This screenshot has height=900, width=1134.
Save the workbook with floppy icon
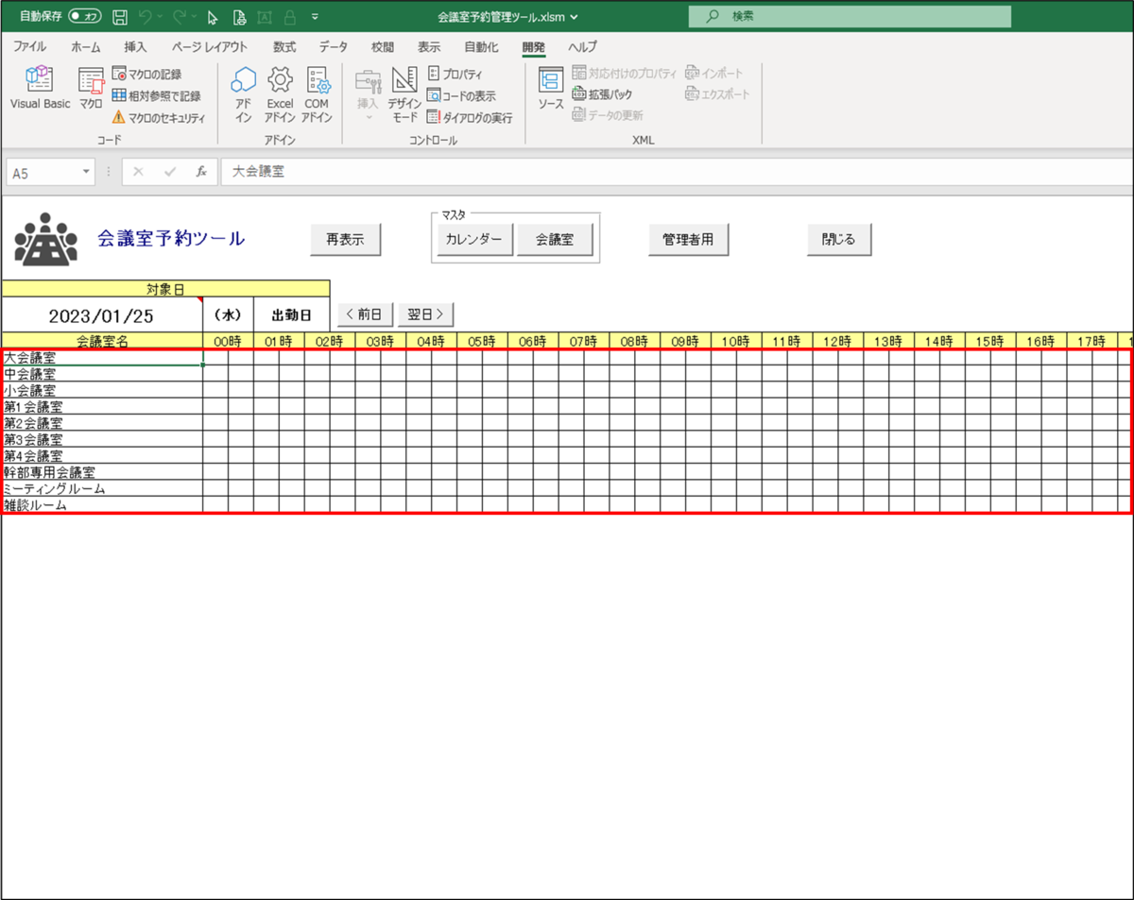pos(120,17)
